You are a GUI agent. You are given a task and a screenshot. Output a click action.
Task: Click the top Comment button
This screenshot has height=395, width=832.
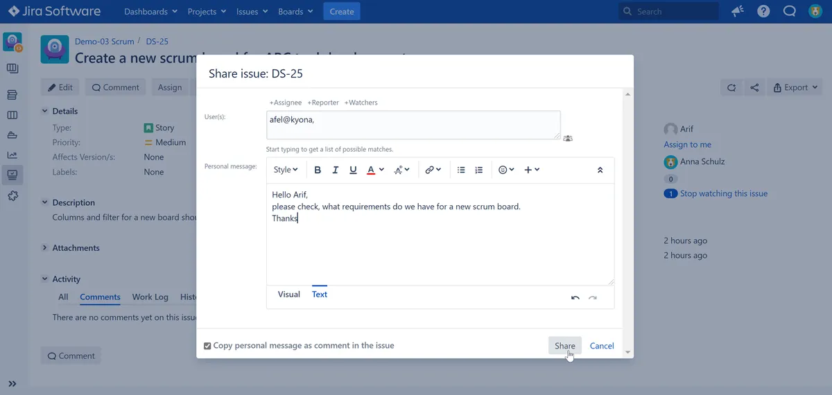coord(115,87)
